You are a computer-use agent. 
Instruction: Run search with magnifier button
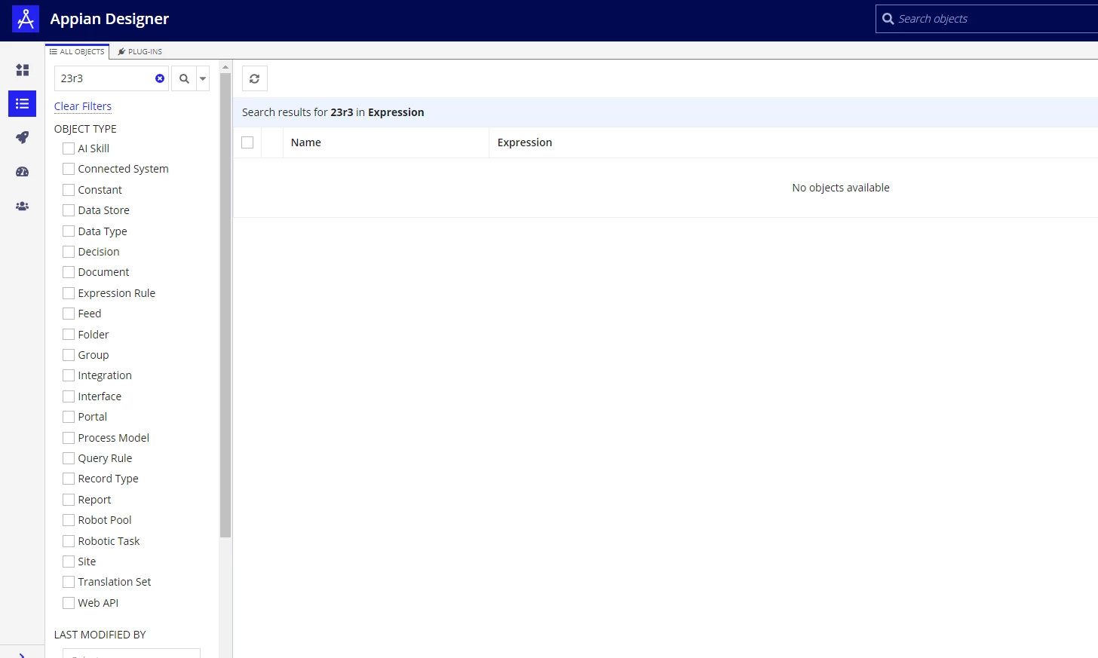[184, 78]
